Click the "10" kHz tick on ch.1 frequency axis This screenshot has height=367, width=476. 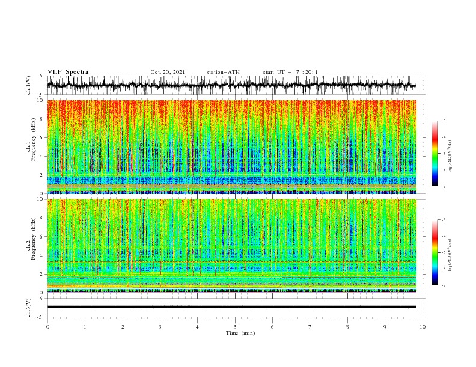pyautogui.click(x=41, y=100)
